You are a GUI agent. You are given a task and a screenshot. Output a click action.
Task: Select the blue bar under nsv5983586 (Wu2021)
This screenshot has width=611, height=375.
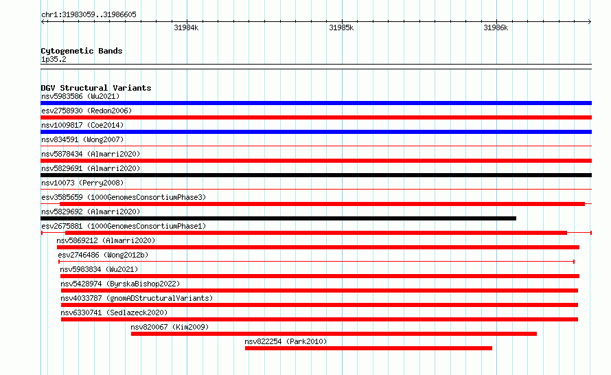(316, 103)
